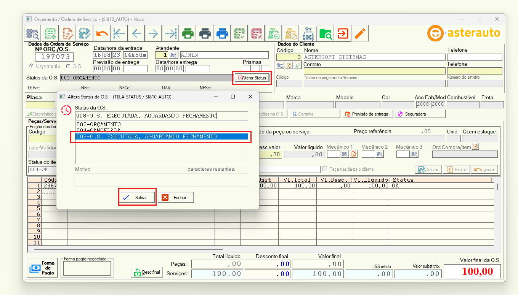The width and height of the screenshot is (518, 295).
Task: Click Mecânico 2 lookup icon
Action: point(380,154)
